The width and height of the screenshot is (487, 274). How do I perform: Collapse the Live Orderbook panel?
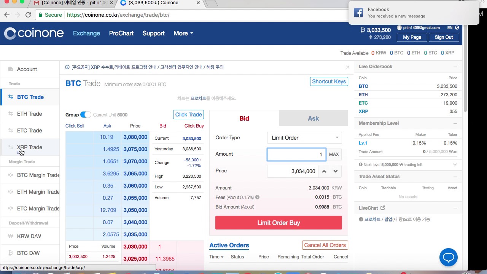coord(455,67)
